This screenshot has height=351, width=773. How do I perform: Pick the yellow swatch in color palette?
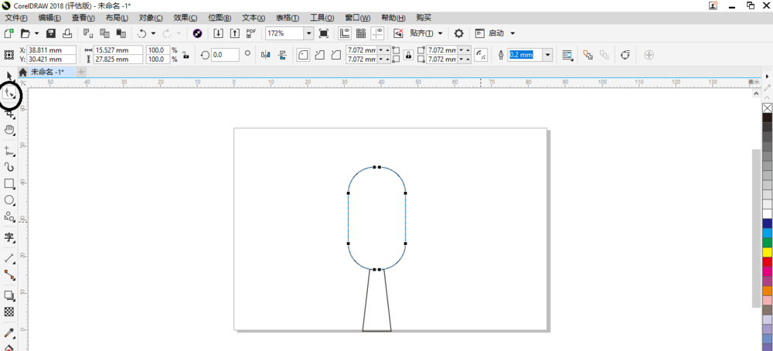point(767,252)
